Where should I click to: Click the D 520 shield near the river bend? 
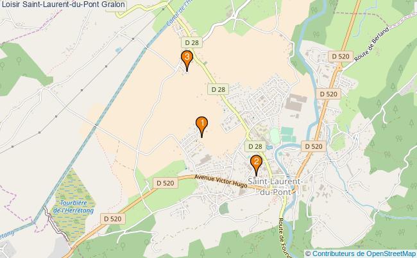click(x=314, y=146)
